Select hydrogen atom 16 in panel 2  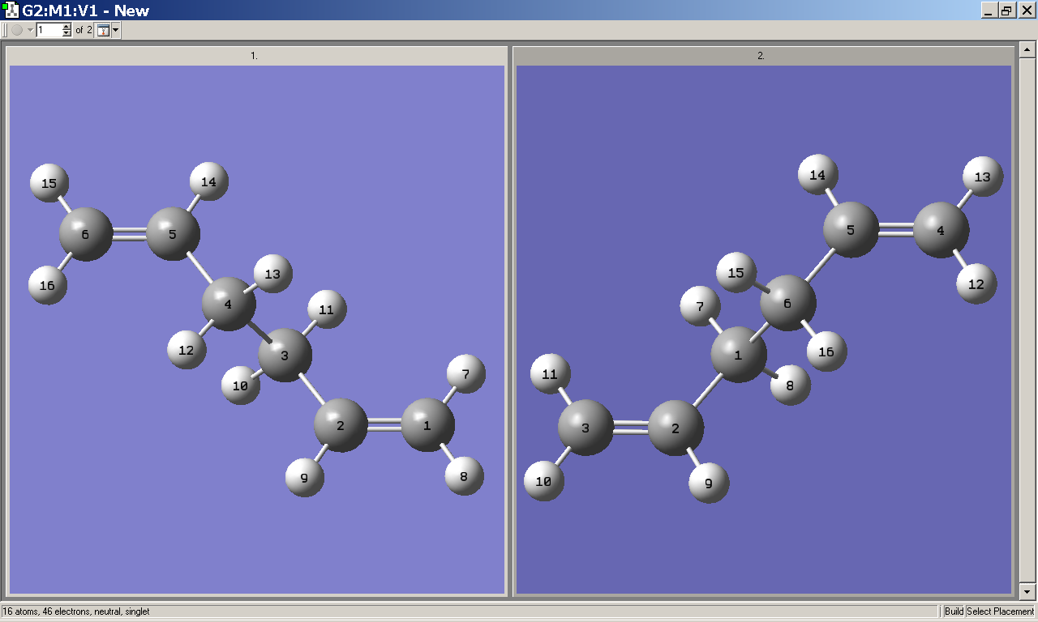click(826, 351)
